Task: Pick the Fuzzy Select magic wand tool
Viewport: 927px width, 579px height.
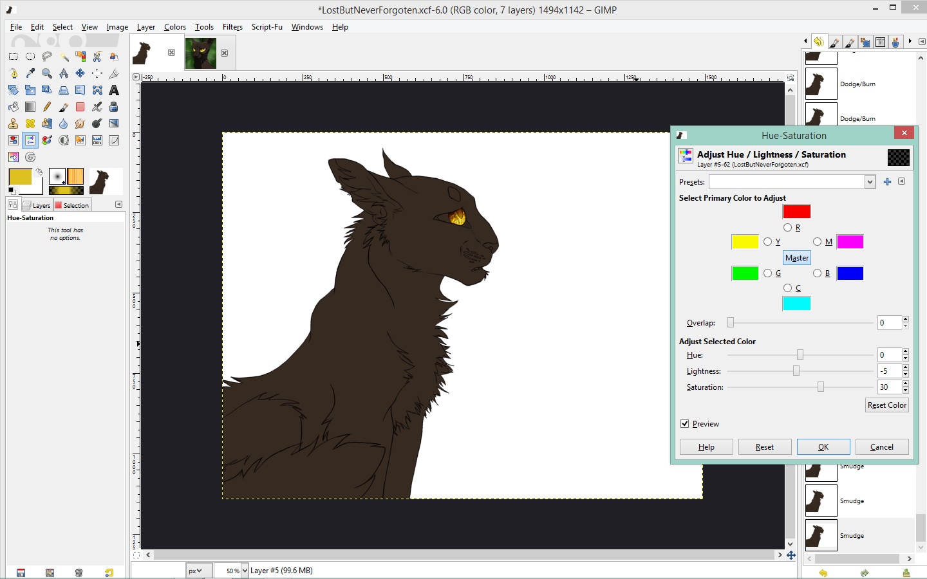Action: [64, 57]
